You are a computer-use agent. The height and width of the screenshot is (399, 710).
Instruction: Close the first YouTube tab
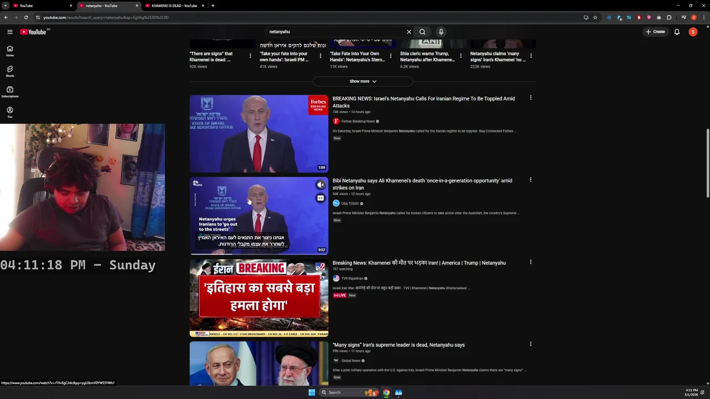71,6
